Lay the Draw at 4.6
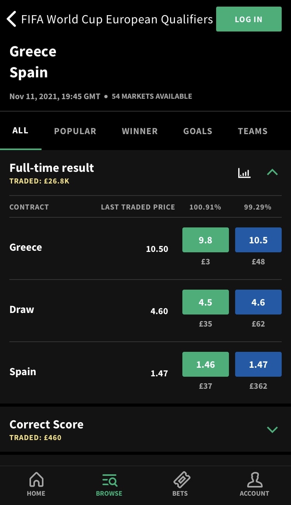This screenshot has height=505, width=291. pyautogui.click(x=258, y=302)
